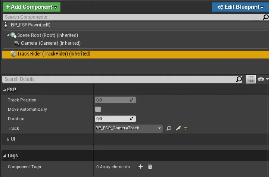269x177 pixels.
Task: Open the Track BP_FSP_CameraTrack dropdown
Action: click(x=129, y=128)
